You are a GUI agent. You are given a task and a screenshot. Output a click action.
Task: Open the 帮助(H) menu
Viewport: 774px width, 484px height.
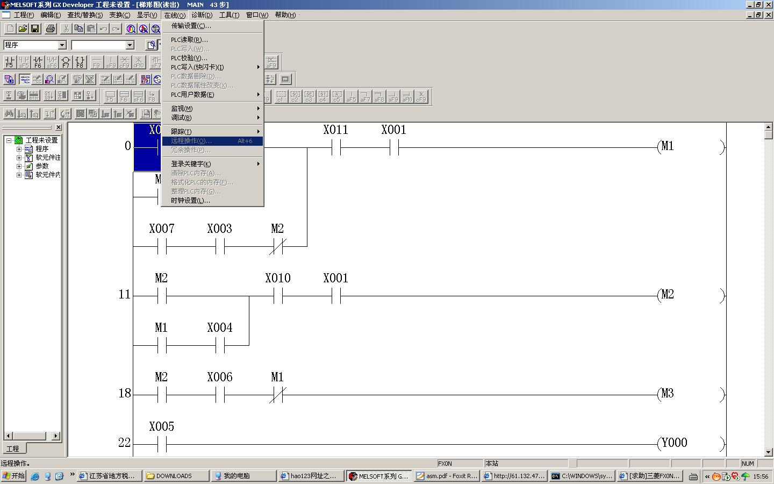[285, 15]
